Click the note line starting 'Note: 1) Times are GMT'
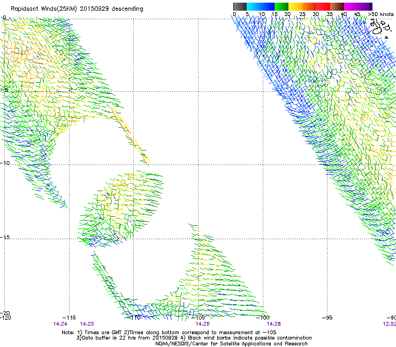 tap(169, 333)
